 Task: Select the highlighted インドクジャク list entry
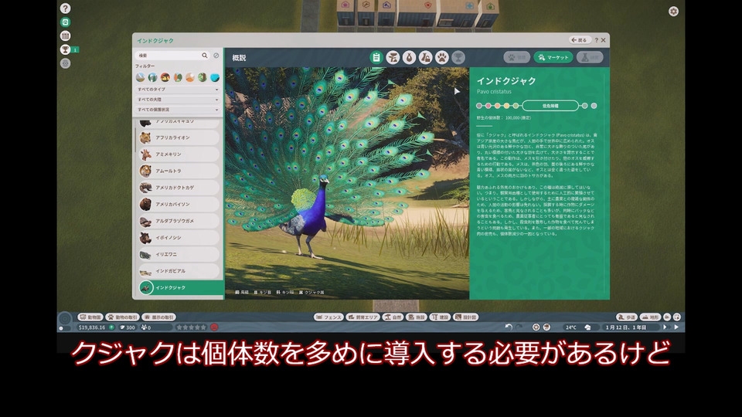(x=181, y=287)
